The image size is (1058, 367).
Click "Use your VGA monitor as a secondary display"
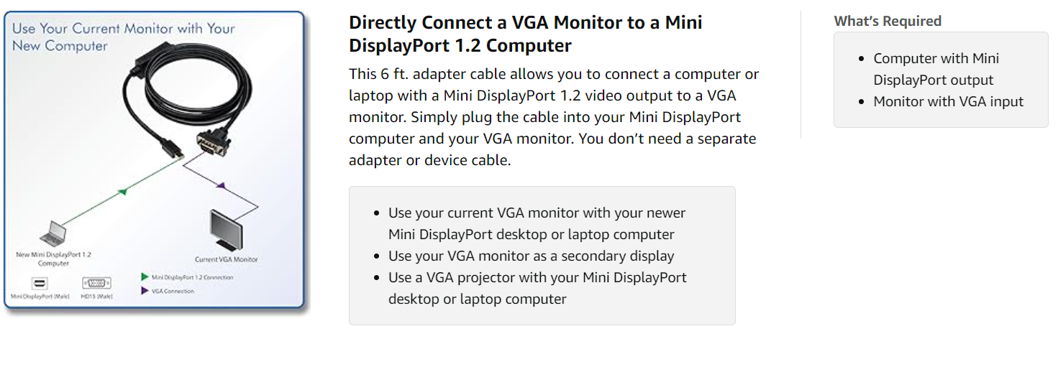pos(531,256)
